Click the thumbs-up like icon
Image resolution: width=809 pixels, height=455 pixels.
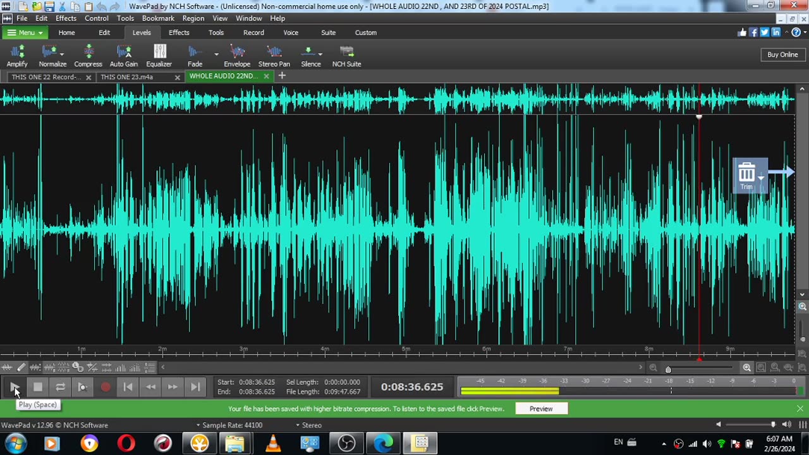coord(742,32)
